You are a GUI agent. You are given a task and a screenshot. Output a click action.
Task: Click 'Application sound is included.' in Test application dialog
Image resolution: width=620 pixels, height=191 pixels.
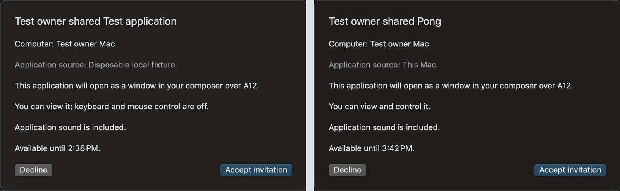(x=71, y=127)
